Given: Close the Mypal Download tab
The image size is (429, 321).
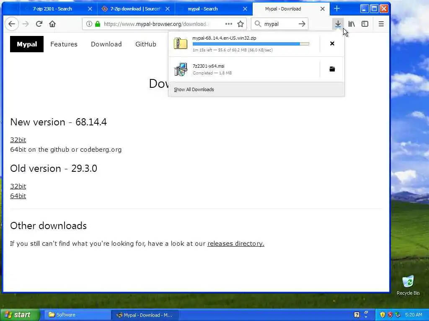Looking at the screenshot, I should pyautogui.click(x=323, y=9).
